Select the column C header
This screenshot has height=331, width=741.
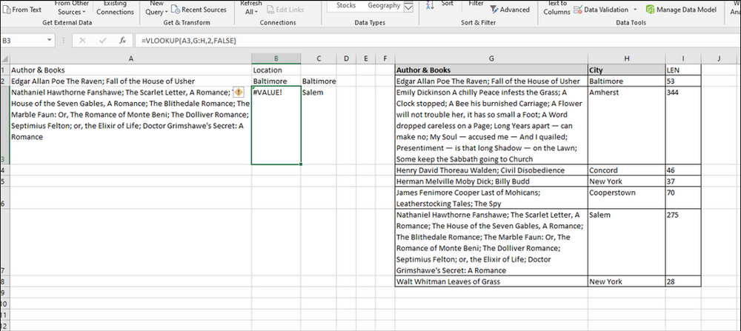pyautogui.click(x=319, y=58)
